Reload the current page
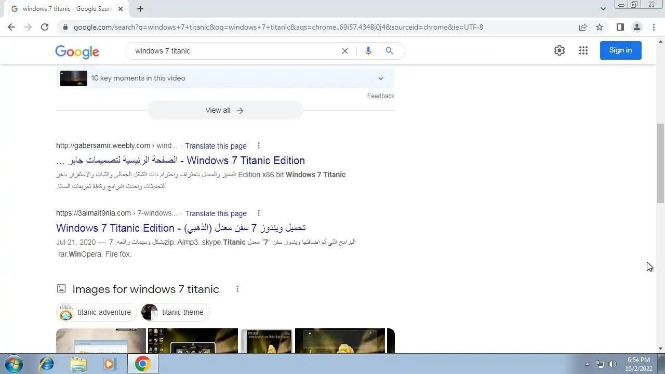Image resolution: width=665 pixels, height=374 pixels. tap(45, 27)
